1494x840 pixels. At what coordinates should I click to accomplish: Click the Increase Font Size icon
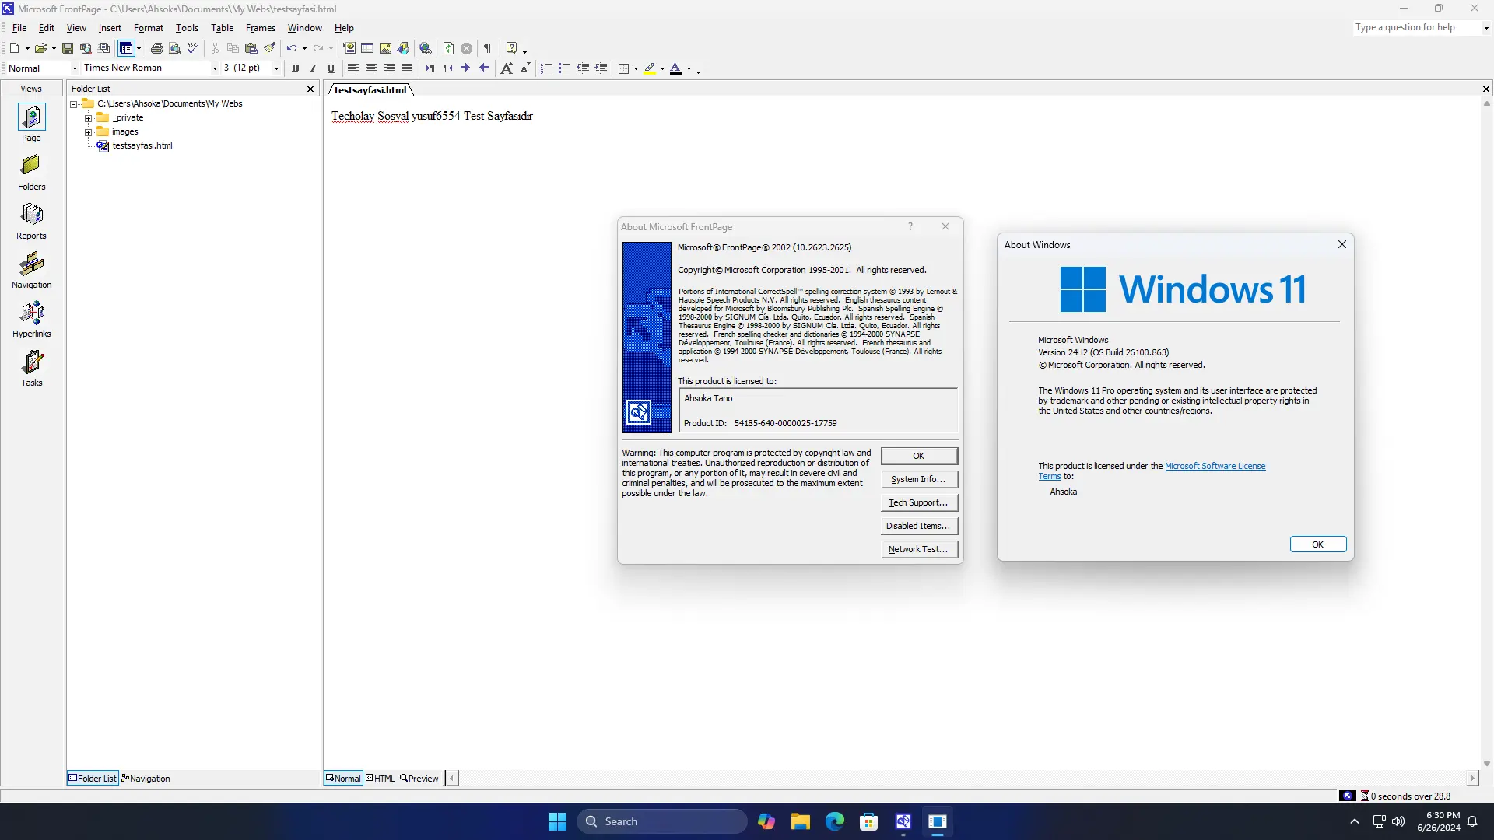(x=507, y=68)
